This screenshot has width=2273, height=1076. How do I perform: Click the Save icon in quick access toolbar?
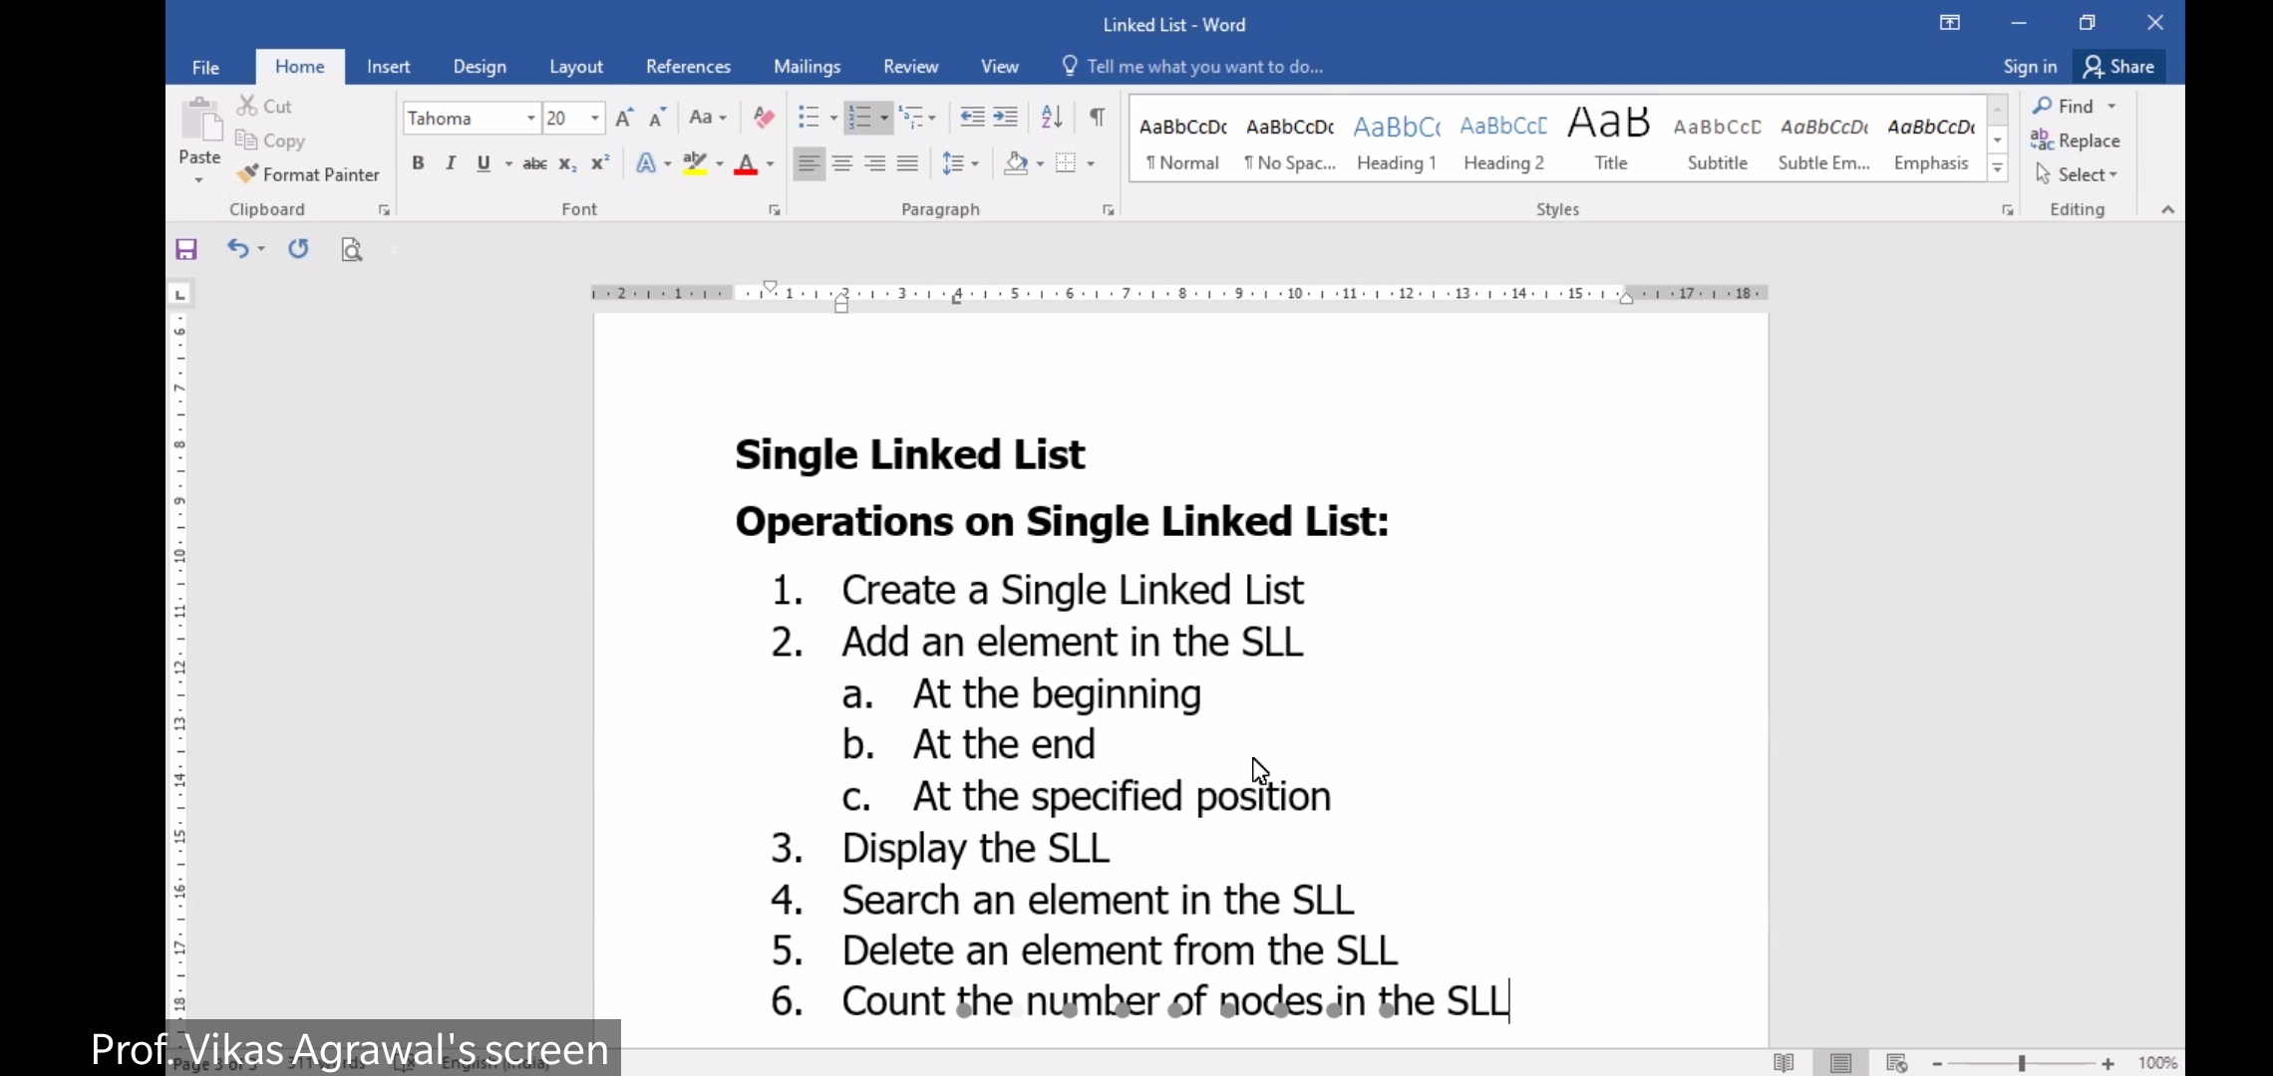coord(186,249)
